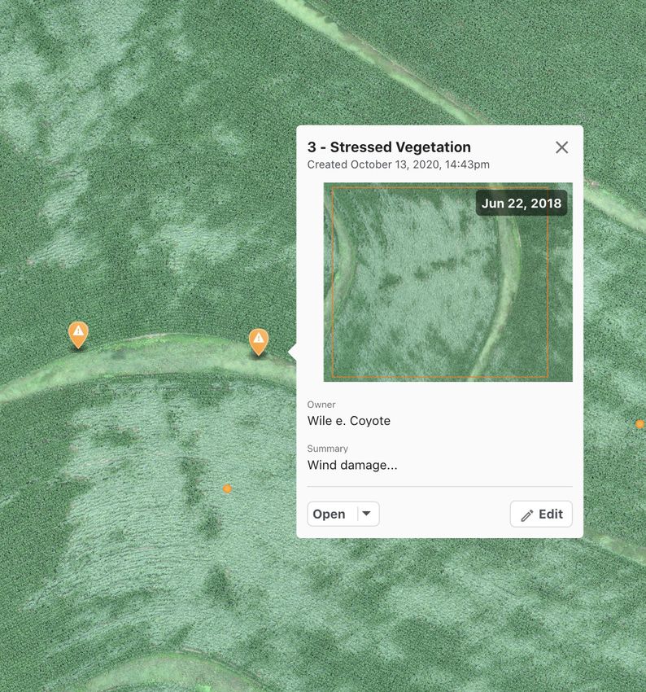This screenshot has height=692, width=646.
Task: Click the '3 - Stressed Vegetation' title
Action: [x=389, y=147]
